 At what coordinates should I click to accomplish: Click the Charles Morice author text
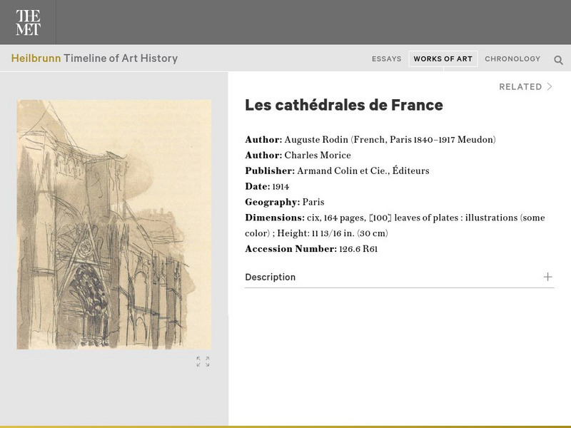tap(318, 156)
